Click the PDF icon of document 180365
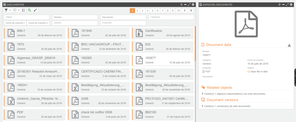Image resolution: width=296 pixels, height=122 pixels. pos(75,60)
